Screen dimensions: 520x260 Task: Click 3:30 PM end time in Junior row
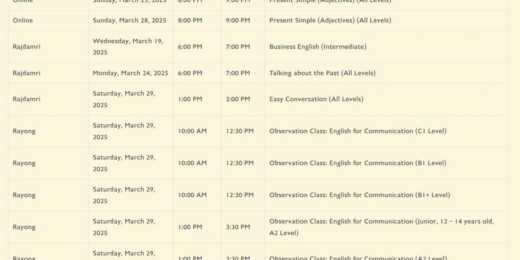point(238,227)
